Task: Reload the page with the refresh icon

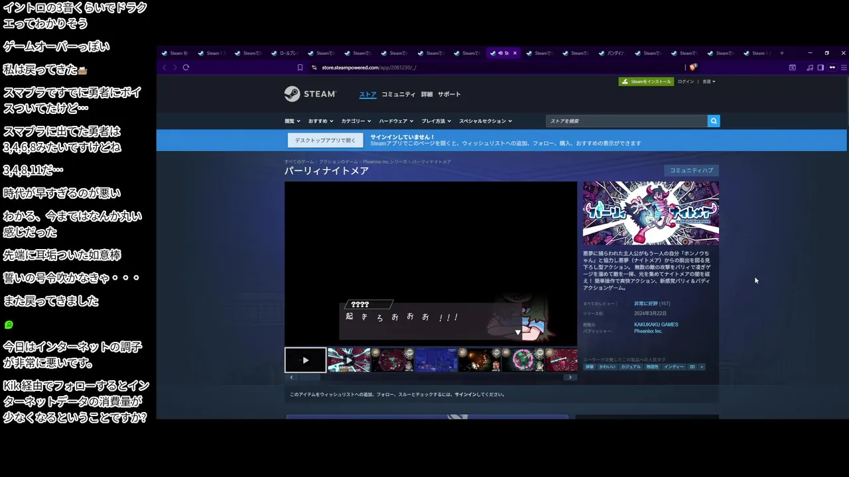Action: (186, 68)
